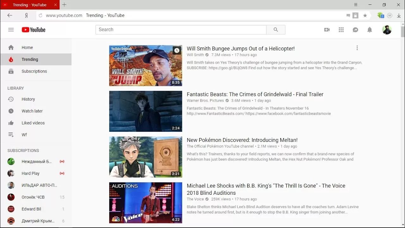Viewport: 405px width, 228px height.
Task: Open New Pokémon Discovered Meltan title
Action: tap(242, 140)
